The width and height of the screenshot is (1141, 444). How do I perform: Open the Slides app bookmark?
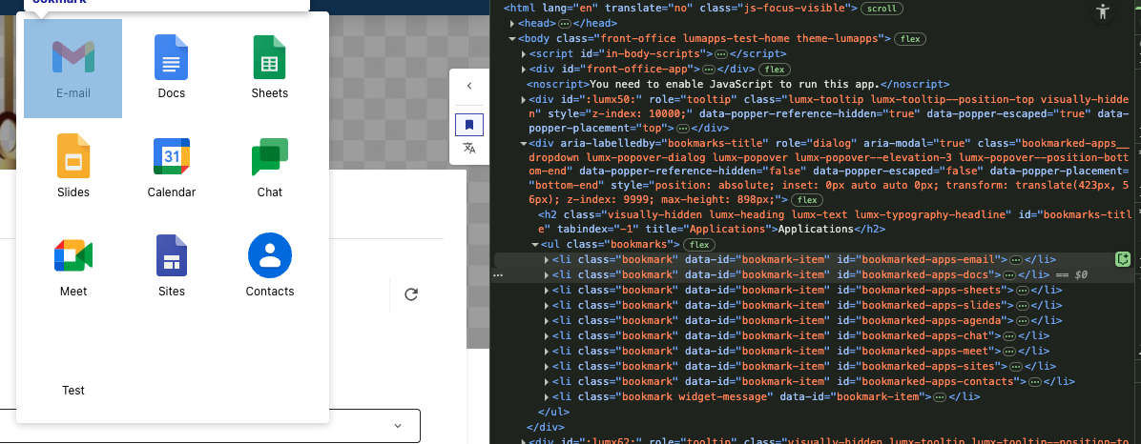tap(73, 167)
